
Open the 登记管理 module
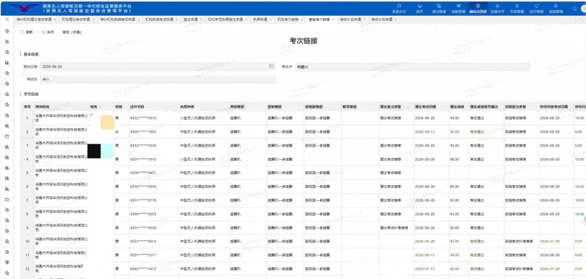(439, 8)
